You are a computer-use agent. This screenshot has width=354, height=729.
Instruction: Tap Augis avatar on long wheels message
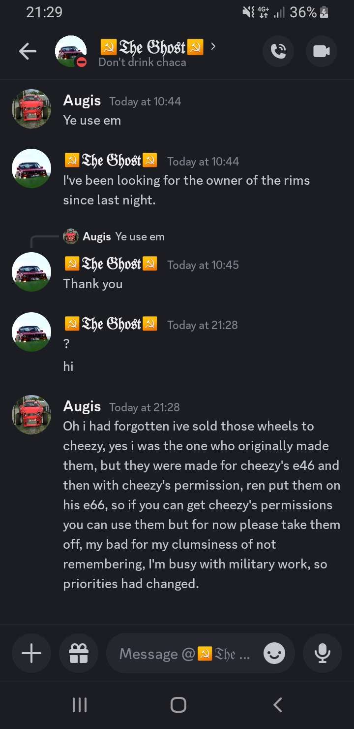click(x=31, y=414)
